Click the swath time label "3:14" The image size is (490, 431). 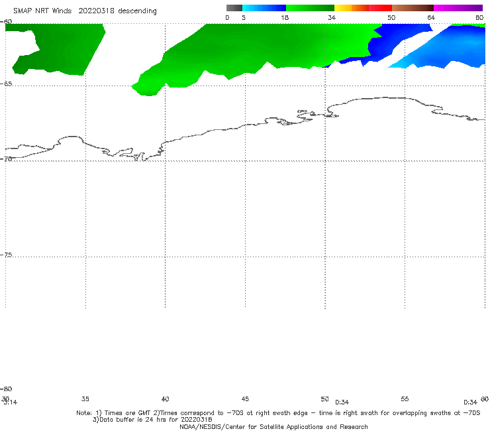point(11,402)
